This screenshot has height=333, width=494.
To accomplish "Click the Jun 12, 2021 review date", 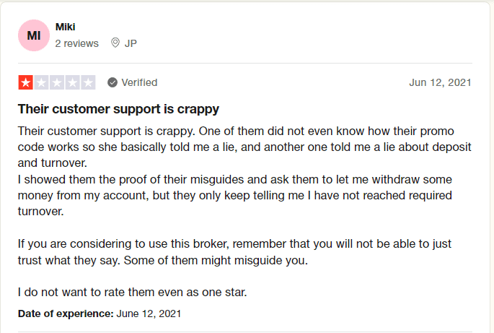I will click(x=440, y=82).
